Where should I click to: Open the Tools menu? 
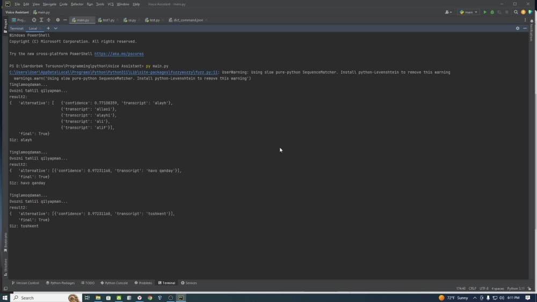click(x=100, y=4)
